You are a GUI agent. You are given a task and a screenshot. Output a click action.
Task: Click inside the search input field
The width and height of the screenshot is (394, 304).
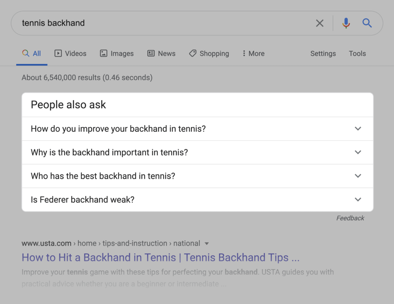pos(154,23)
